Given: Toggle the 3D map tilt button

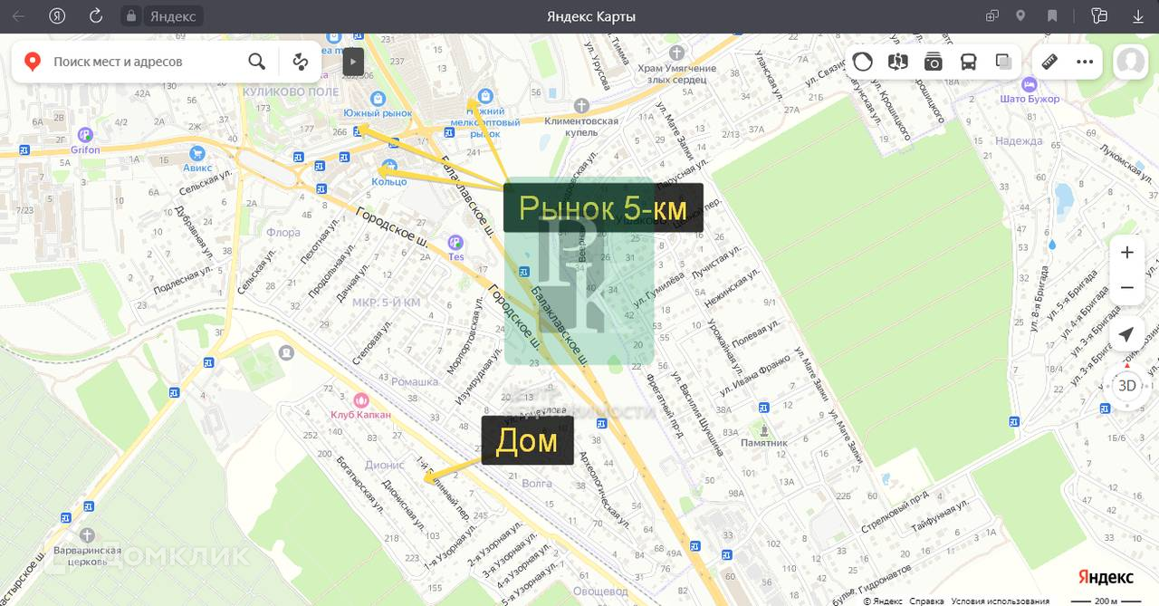Looking at the screenshot, I should 1126,385.
